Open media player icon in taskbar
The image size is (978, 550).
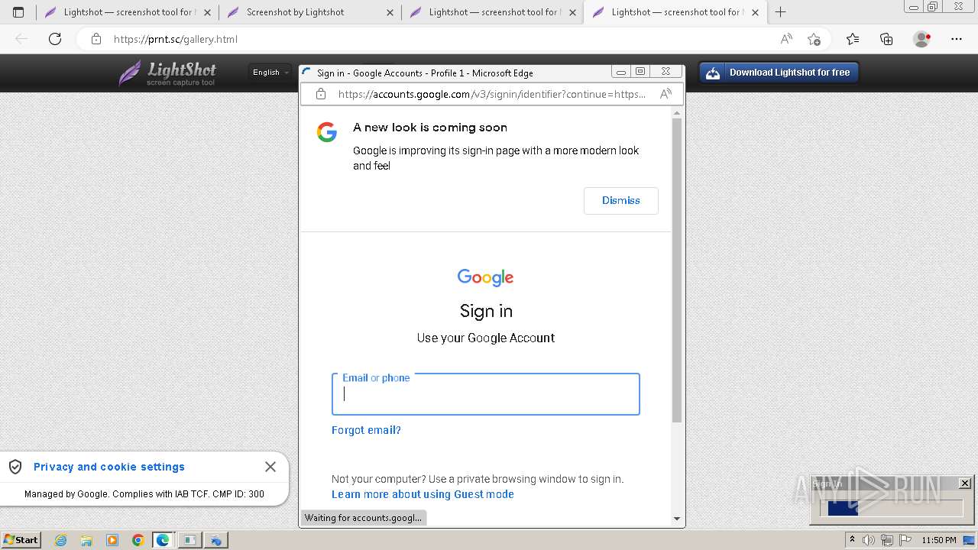click(x=112, y=540)
